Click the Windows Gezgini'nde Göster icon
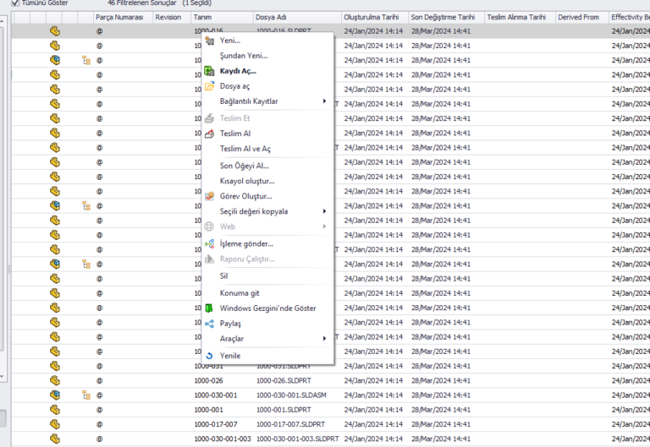The height and width of the screenshot is (447, 650). click(210, 308)
